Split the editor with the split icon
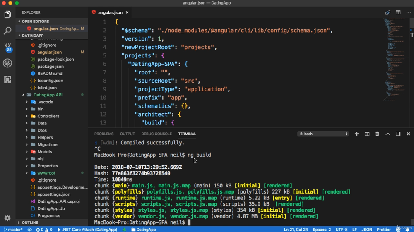Viewport: 414px width, 232px height. [398, 12]
